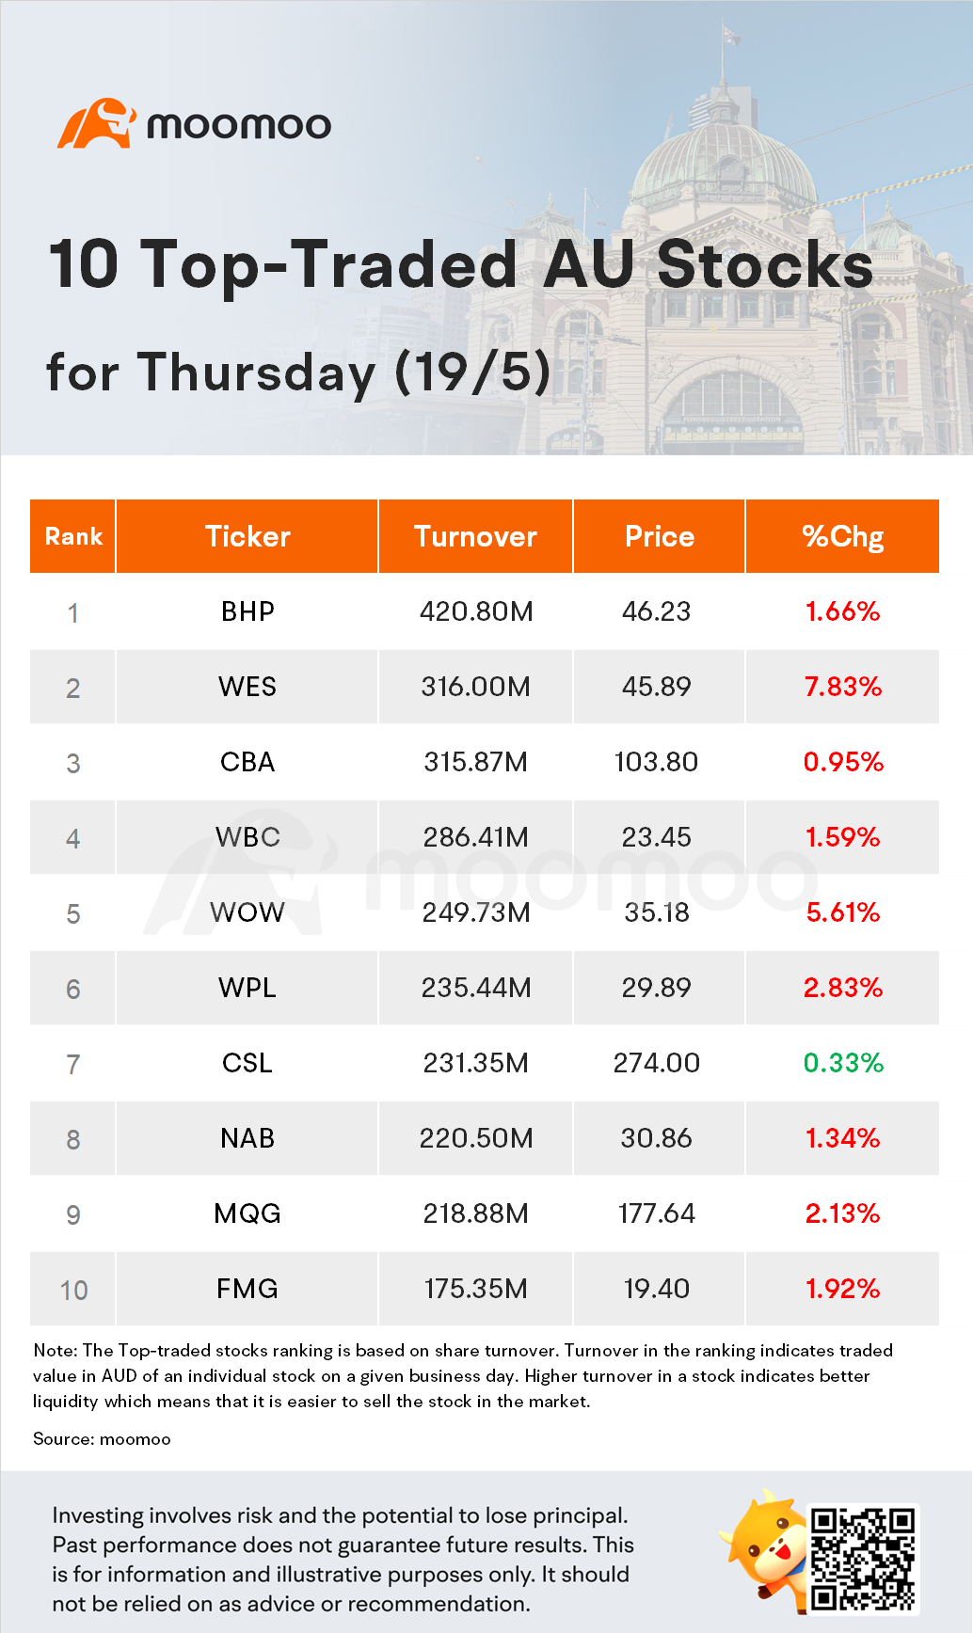Select the Turnover column header
973x1633 pixels.
tap(475, 536)
